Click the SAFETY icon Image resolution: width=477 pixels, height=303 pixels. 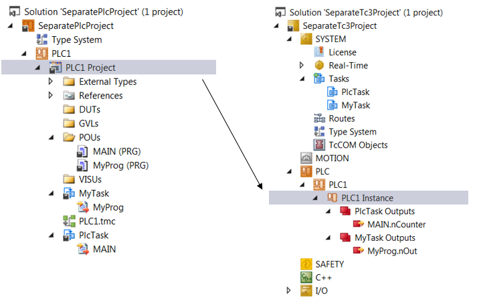point(306,264)
